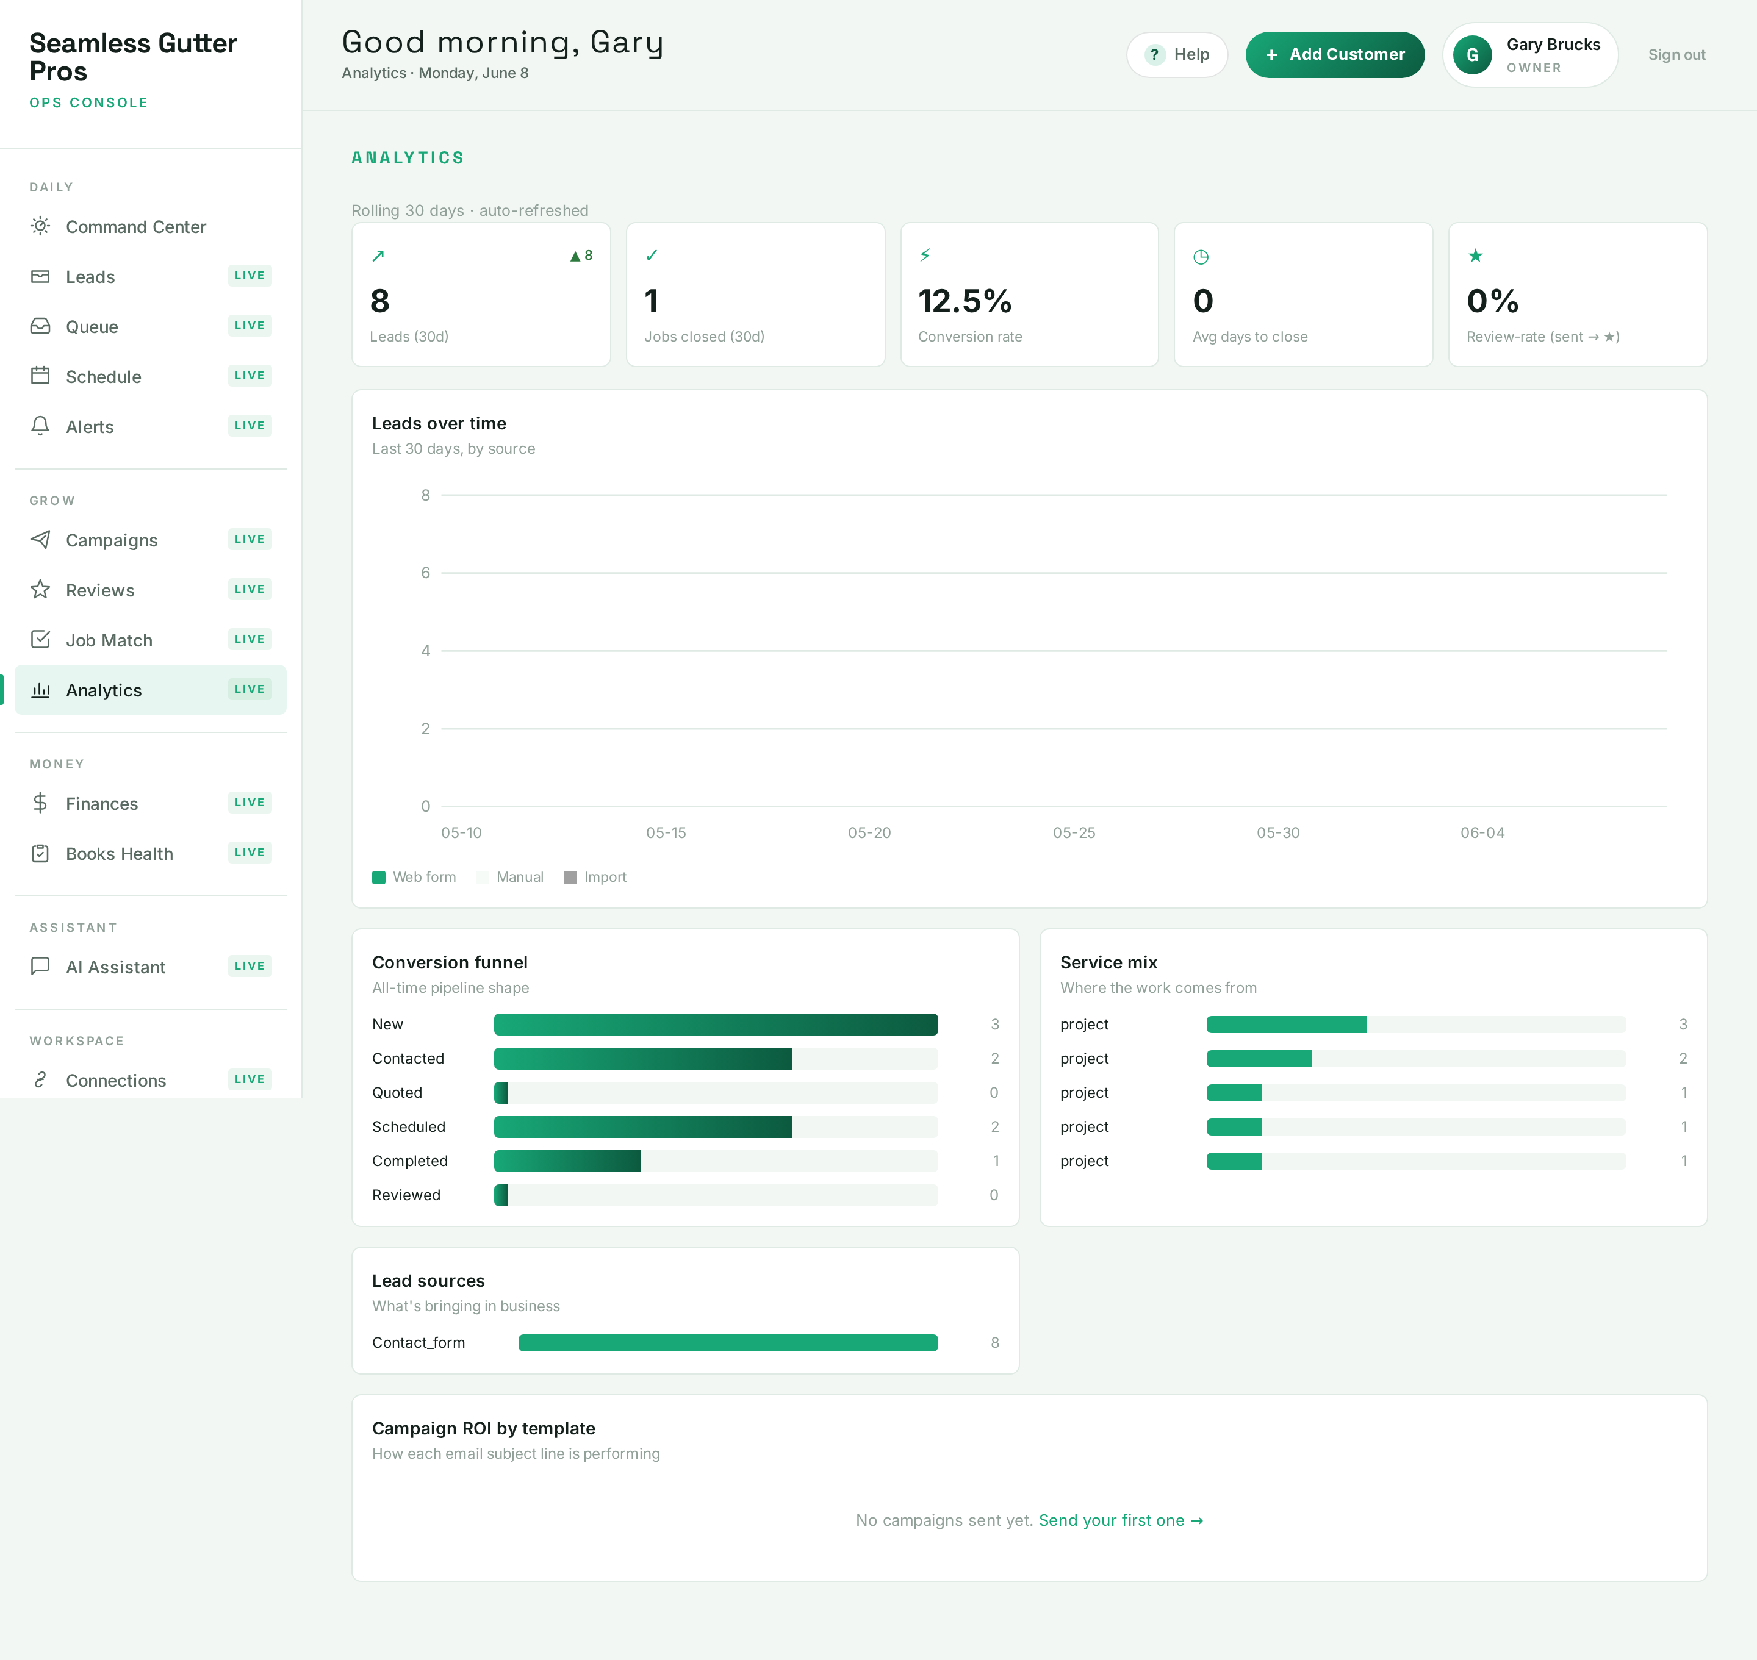Viewport: 1757px width, 1660px height.
Task: Click the Rolling 30 days auto-refreshed text
Action: pos(470,210)
